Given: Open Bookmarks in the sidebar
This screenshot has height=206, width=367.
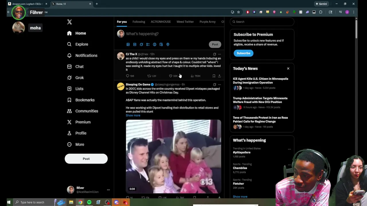Looking at the screenshot, I should [x=81, y=100].
